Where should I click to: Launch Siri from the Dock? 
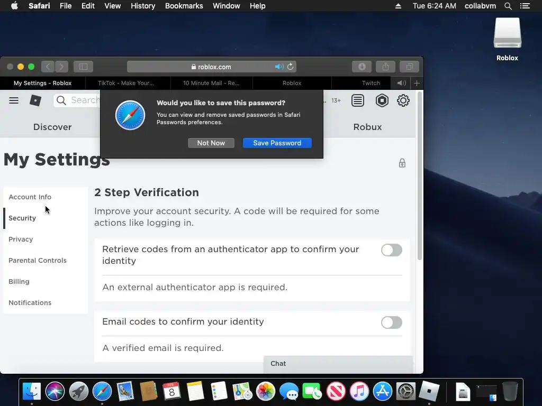pyautogui.click(x=55, y=391)
